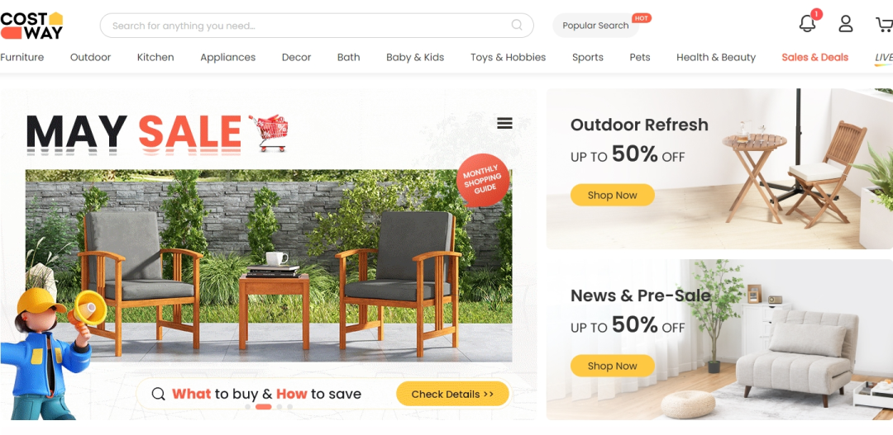Click the magnifier icon beside What to buy
Viewport: 893px width, 435px height.
coord(158,394)
